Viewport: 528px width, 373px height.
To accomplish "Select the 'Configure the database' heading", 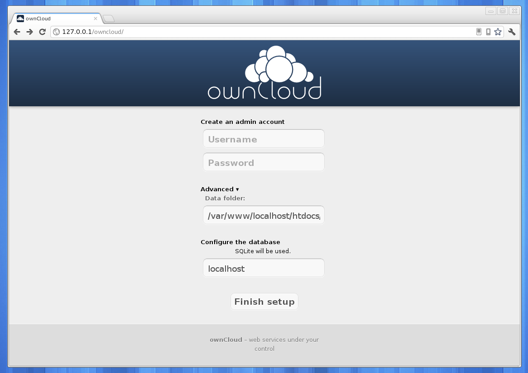I will [x=240, y=242].
